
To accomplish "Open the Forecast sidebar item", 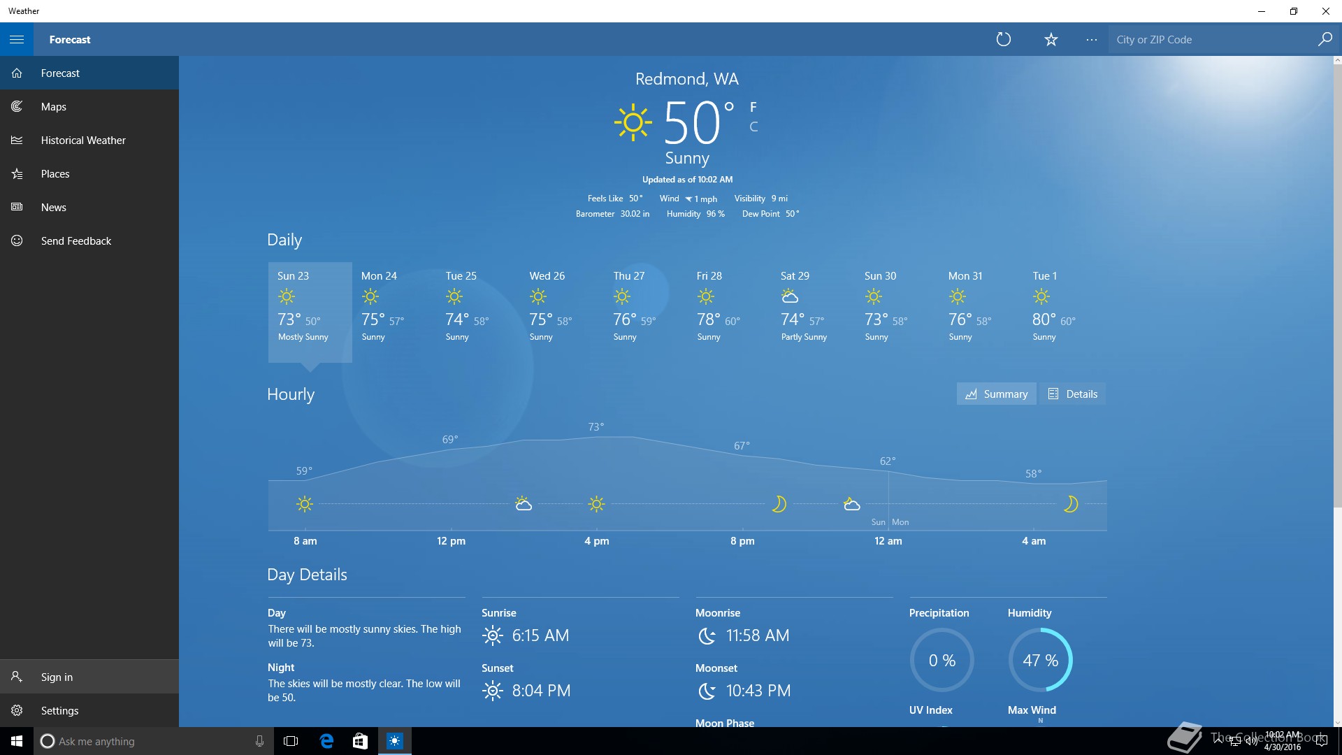I will coord(89,73).
